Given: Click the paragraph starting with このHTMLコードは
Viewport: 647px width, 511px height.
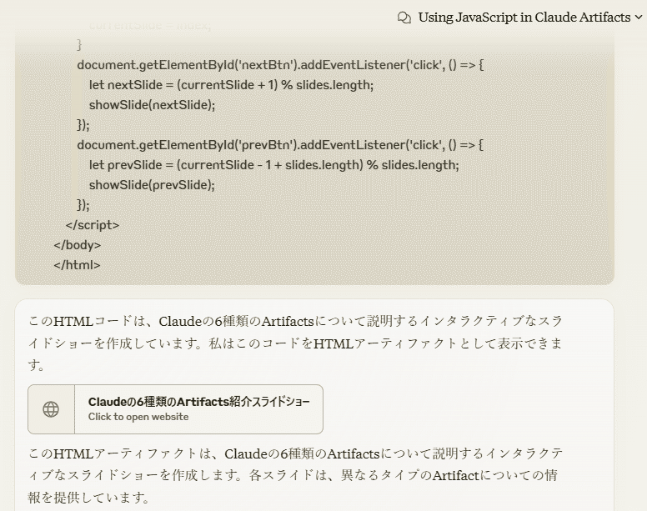Looking at the screenshot, I should pyautogui.click(x=295, y=343).
